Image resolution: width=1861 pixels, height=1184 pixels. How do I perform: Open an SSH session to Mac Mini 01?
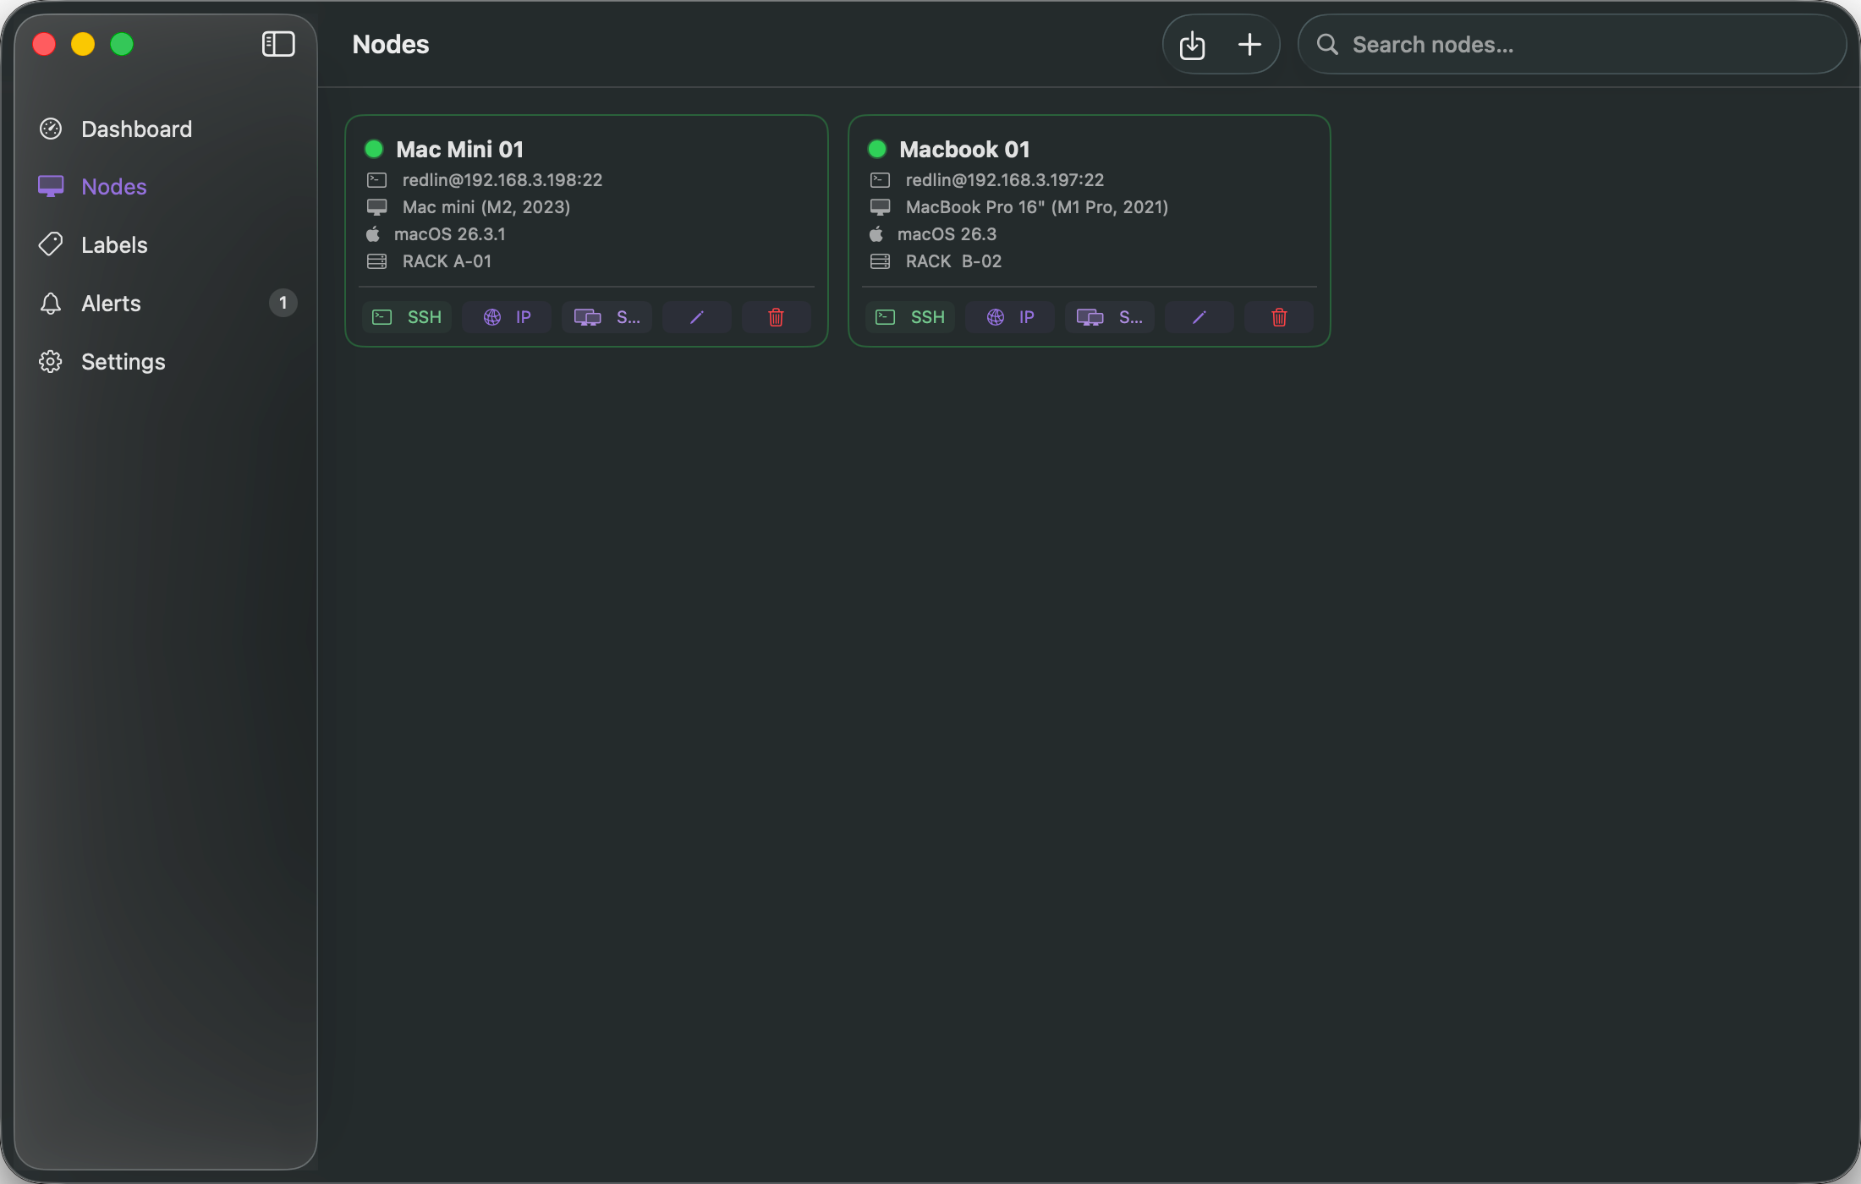pos(407,317)
